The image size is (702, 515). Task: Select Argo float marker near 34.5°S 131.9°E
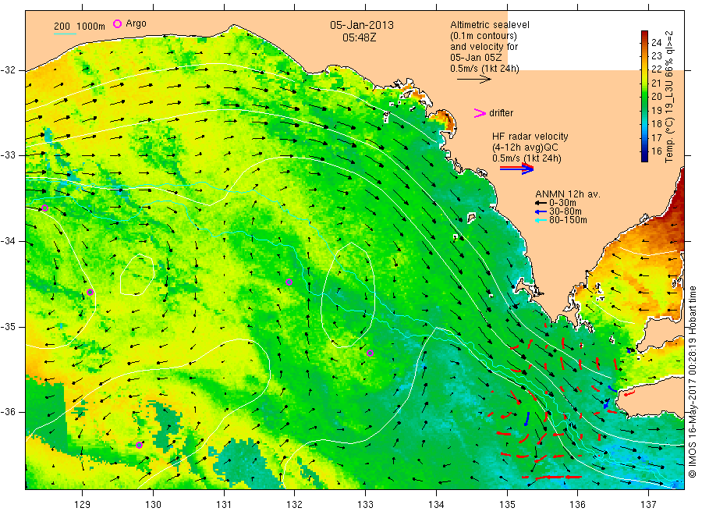click(289, 282)
